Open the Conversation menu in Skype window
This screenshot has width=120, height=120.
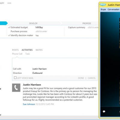[113, 9]
